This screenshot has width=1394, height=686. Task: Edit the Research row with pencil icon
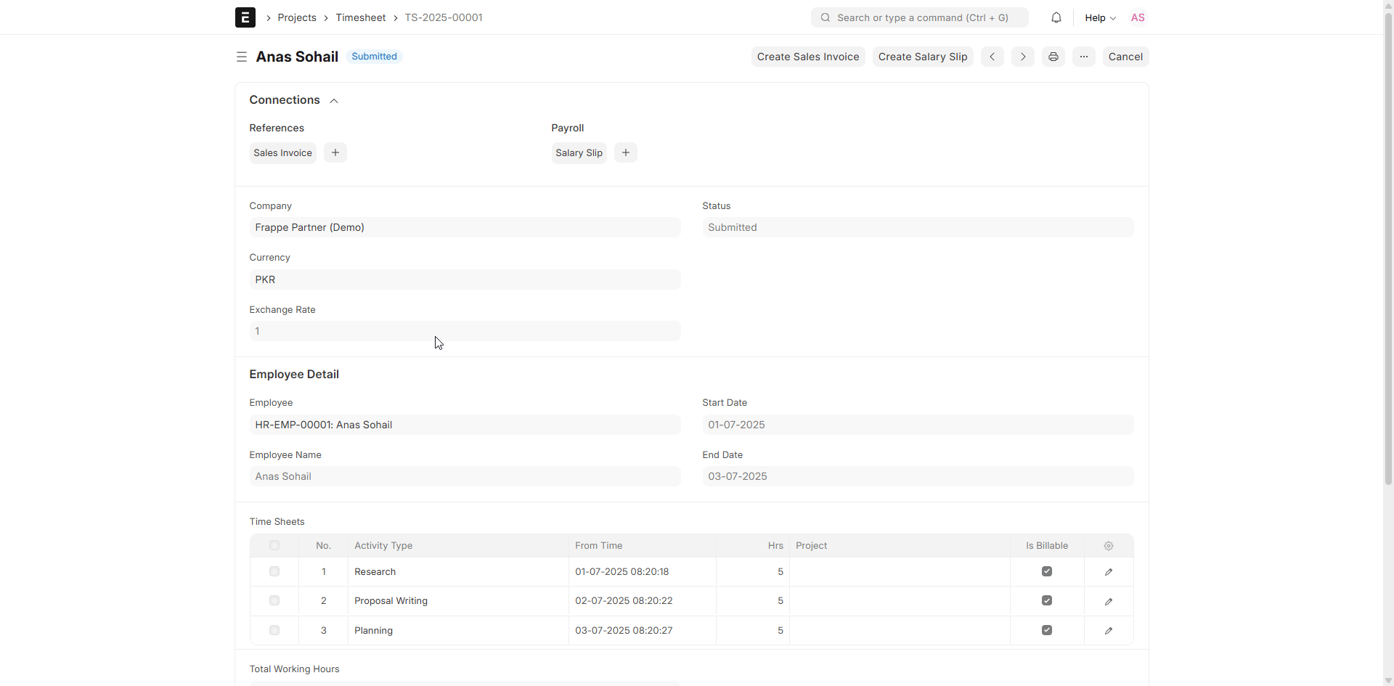(x=1108, y=572)
